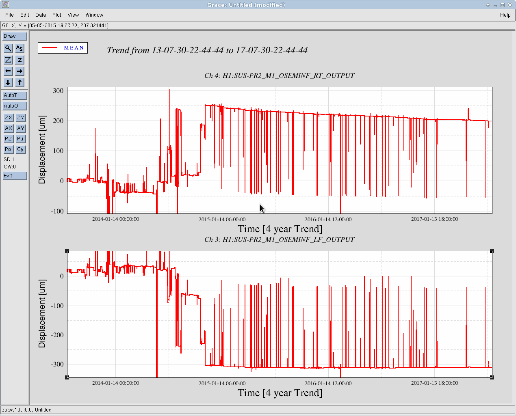Image resolution: width=516 pixels, height=416 pixels.
Task: Click the Cy cycle button
Action: tap(21, 149)
